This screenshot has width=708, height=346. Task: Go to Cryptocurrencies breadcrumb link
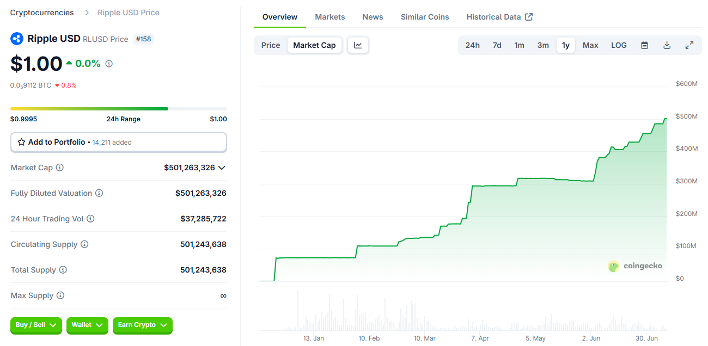click(42, 13)
